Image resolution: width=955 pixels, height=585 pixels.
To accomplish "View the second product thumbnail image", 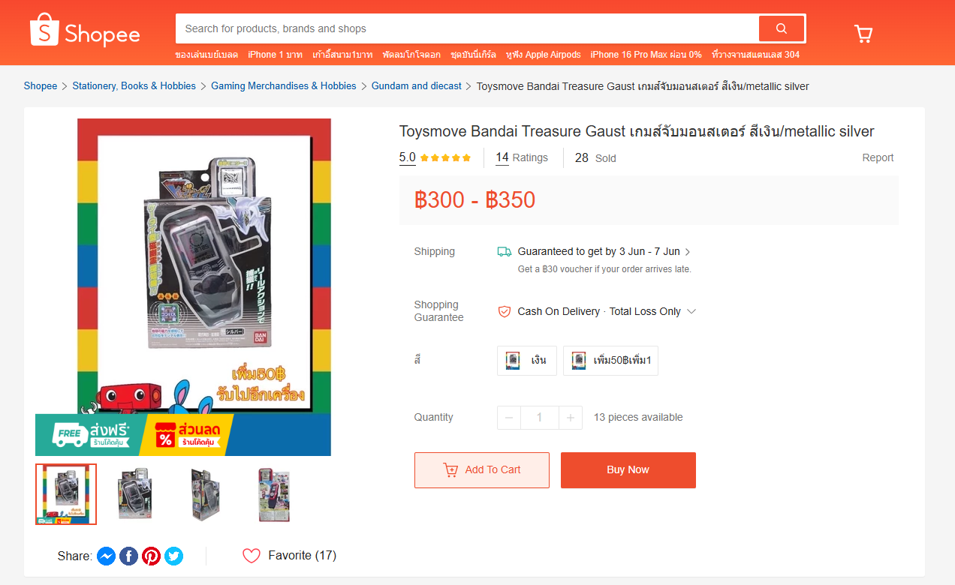I will (135, 494).
